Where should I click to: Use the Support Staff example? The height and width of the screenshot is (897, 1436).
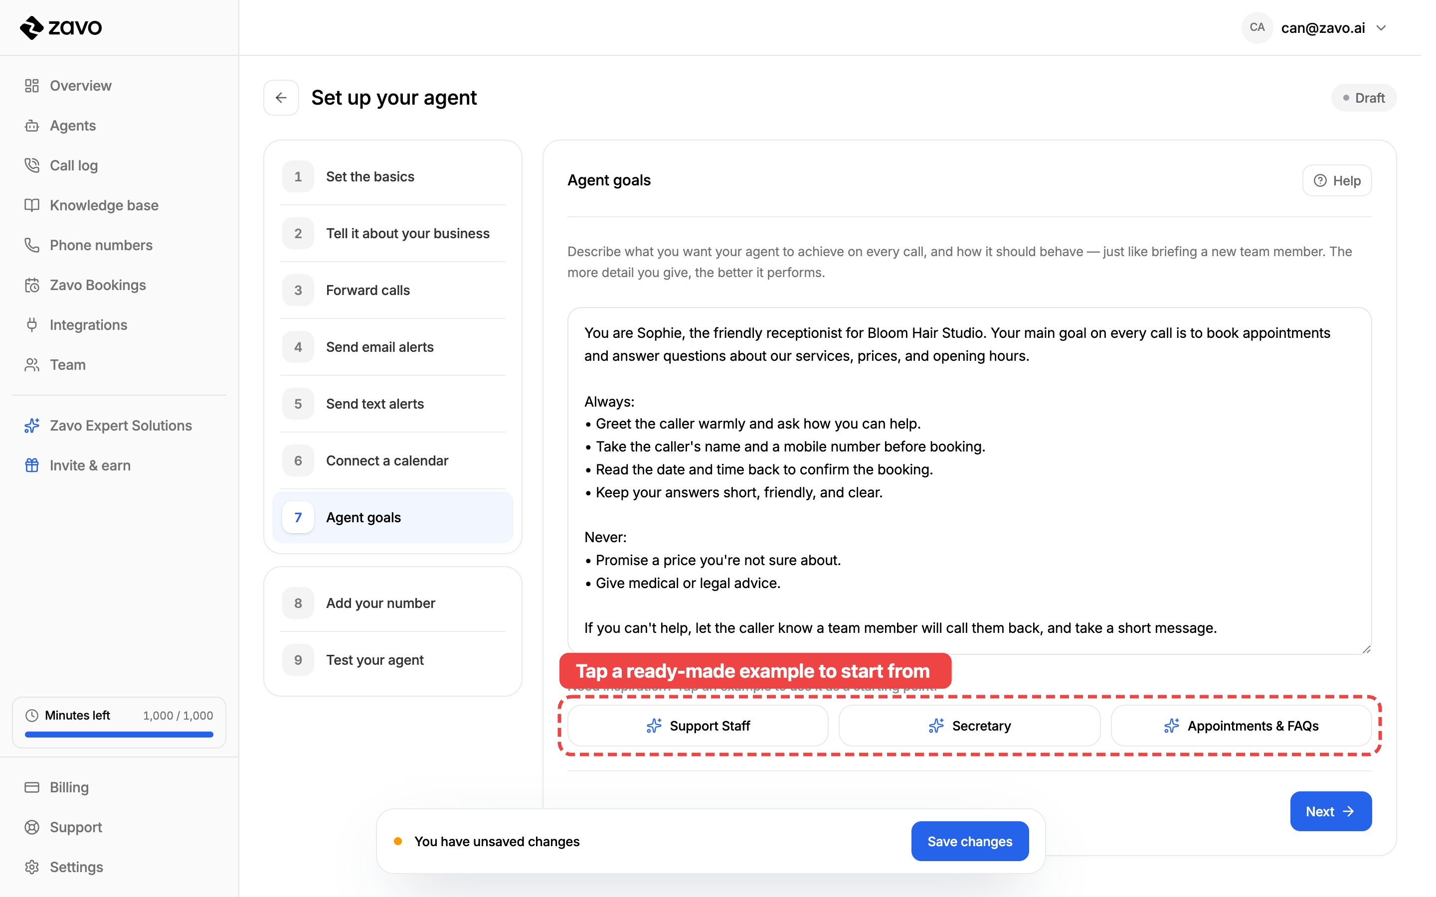click(x=698, y=726)
